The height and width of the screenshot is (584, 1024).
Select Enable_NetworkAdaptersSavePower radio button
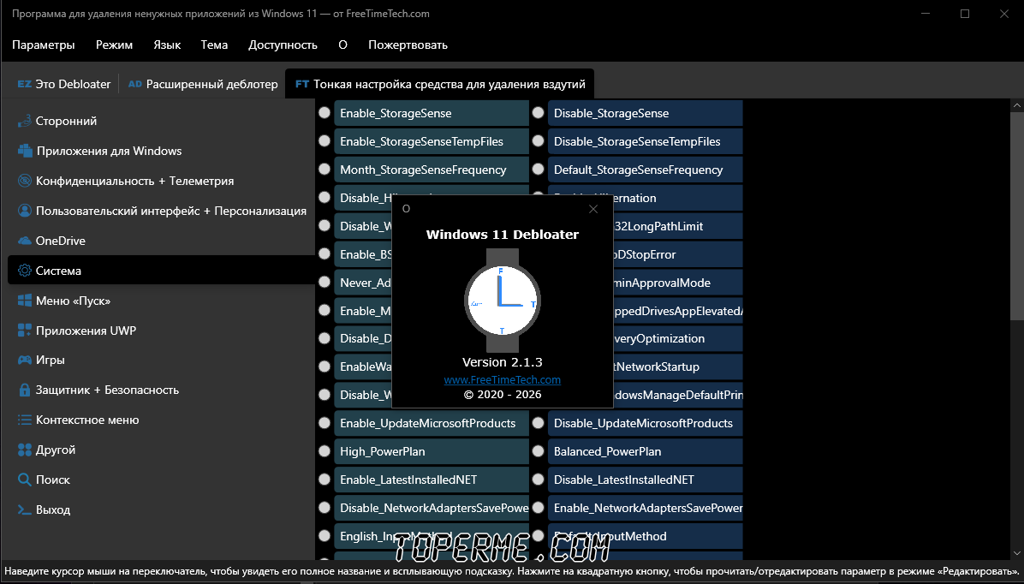539,507
